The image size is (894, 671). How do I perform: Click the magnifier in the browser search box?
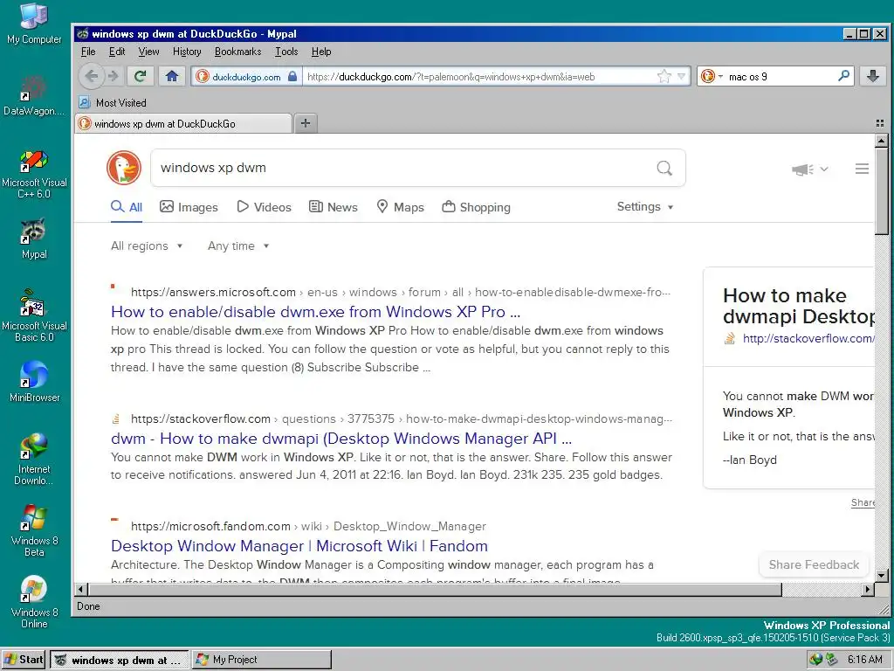(844, 76)
